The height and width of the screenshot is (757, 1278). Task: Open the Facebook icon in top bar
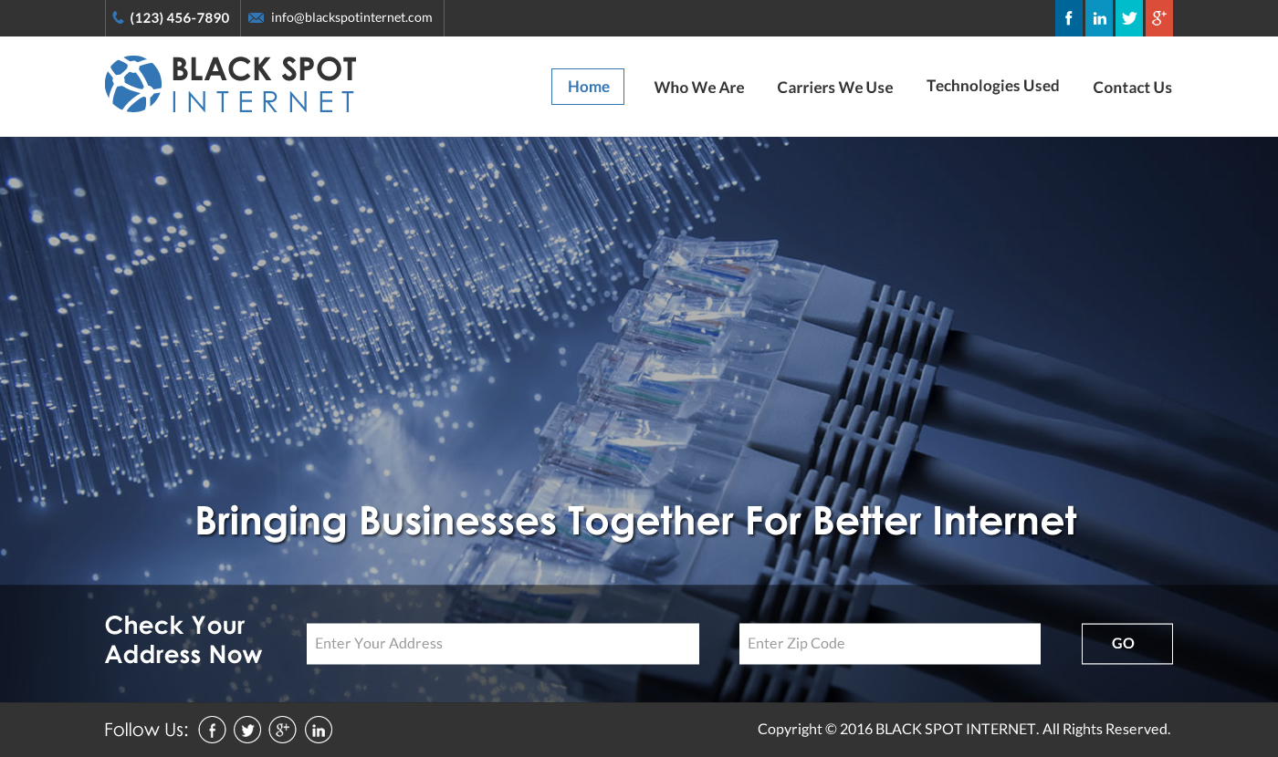1069,18
